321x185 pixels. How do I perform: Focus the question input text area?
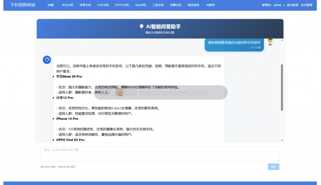pyautogui.click(x=160, y=154)
